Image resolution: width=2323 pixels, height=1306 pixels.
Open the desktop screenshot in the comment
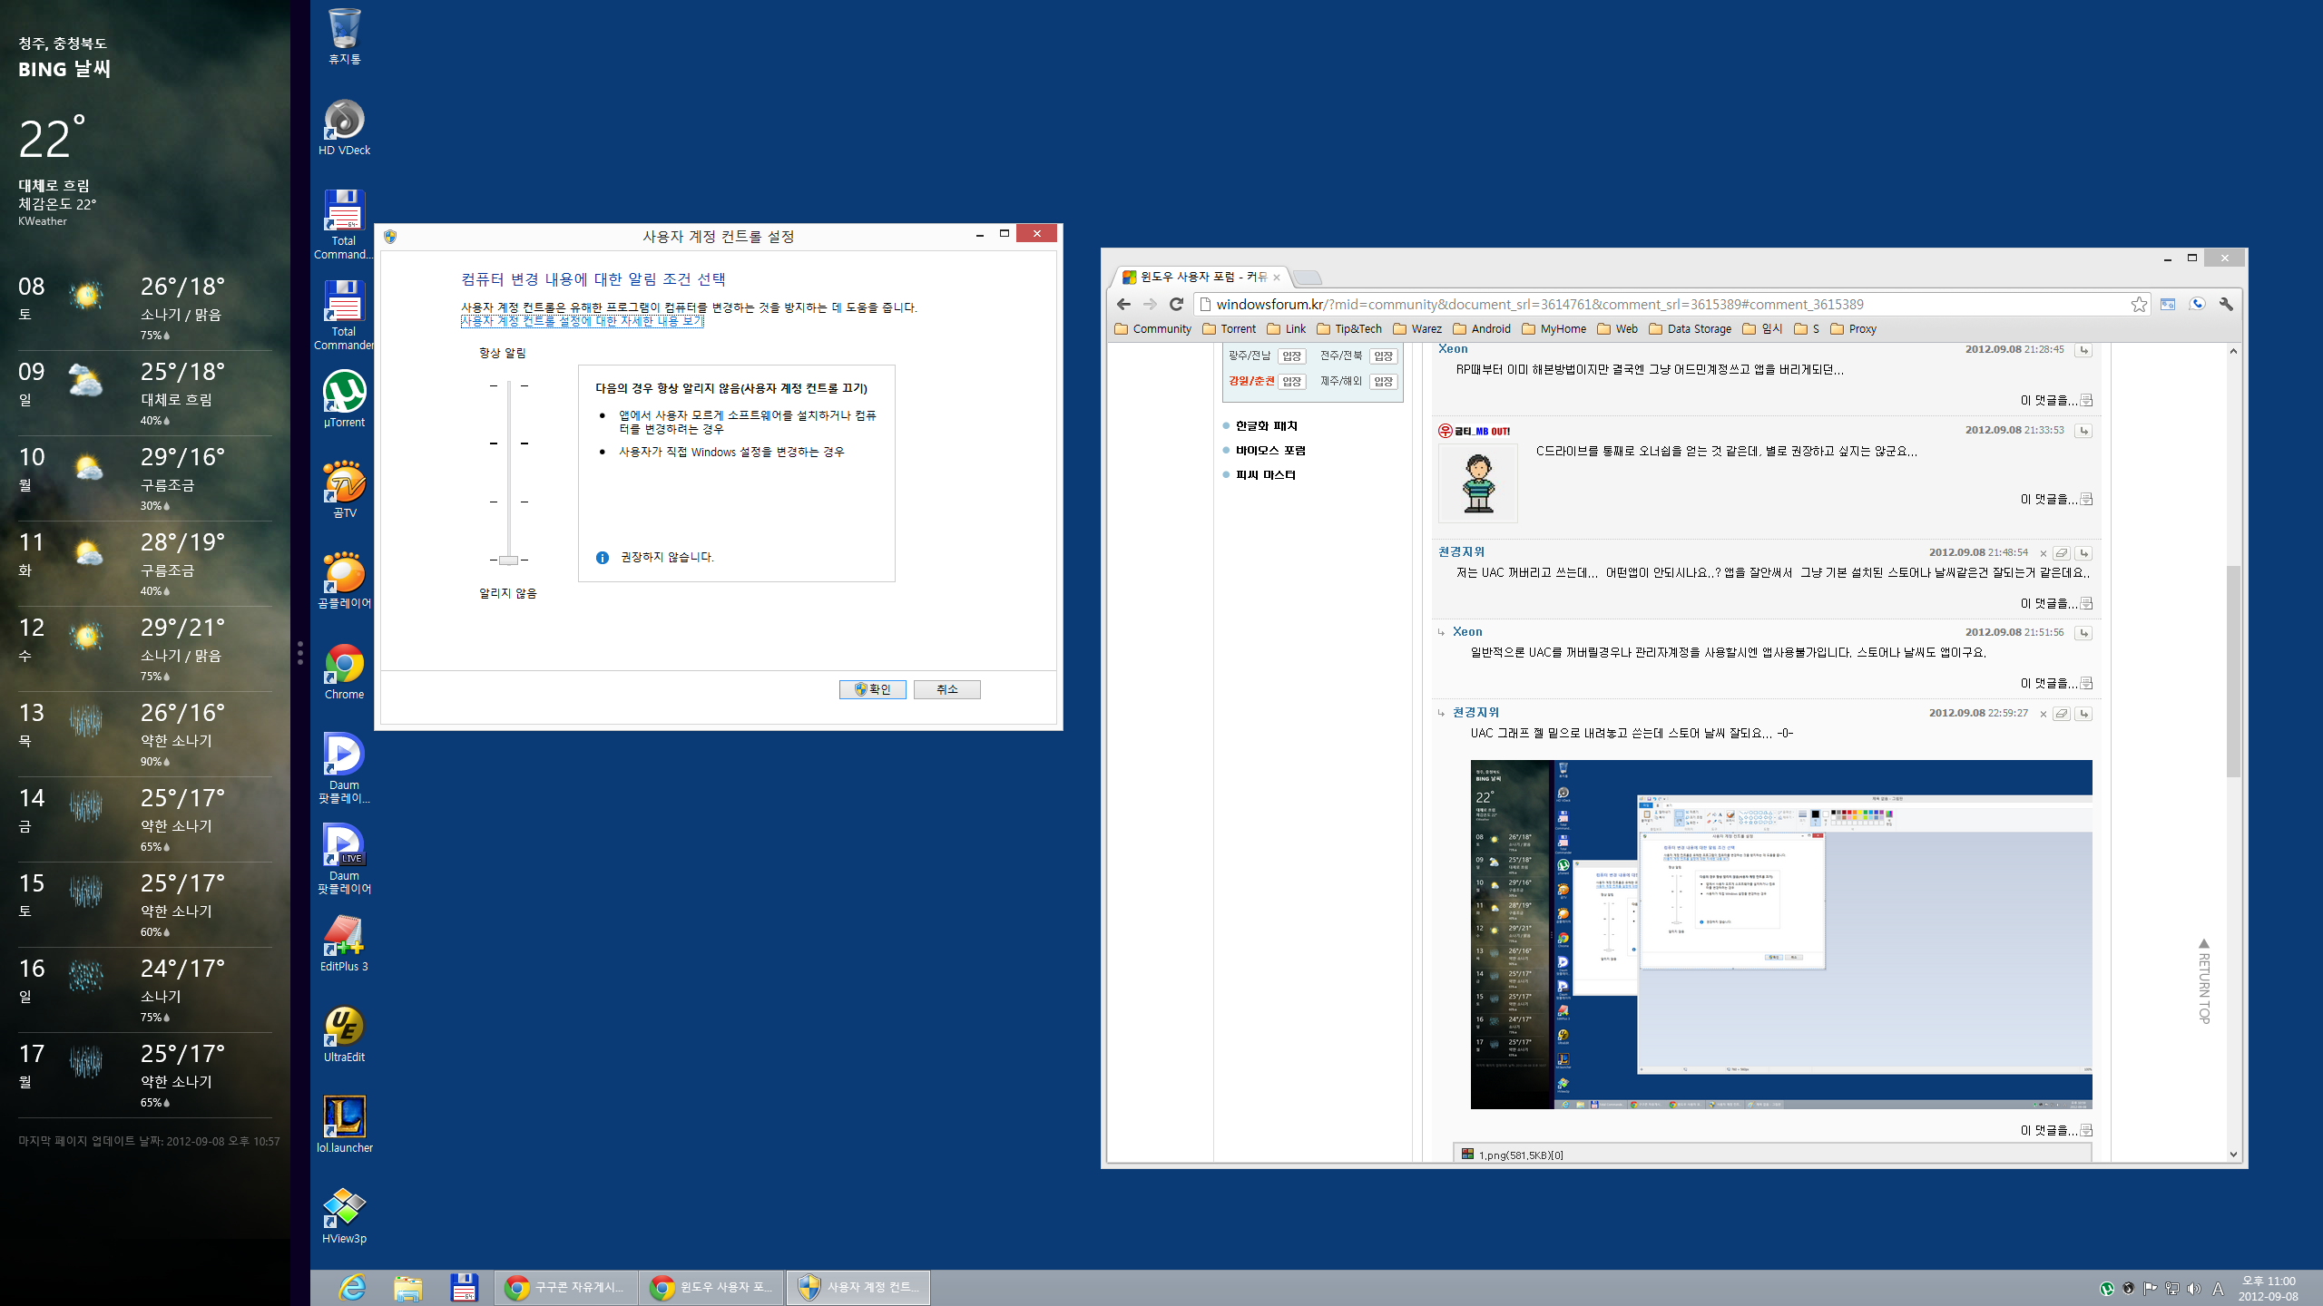click(x=1781, y=934)
